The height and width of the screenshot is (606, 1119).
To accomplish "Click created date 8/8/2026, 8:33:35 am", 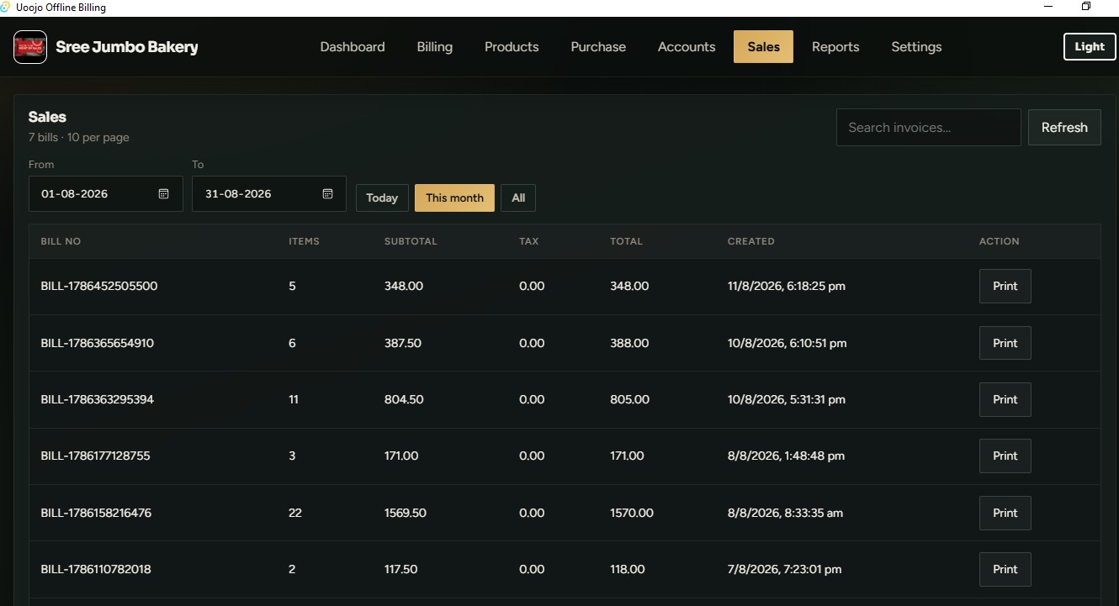I will click(x=785, y=513).
